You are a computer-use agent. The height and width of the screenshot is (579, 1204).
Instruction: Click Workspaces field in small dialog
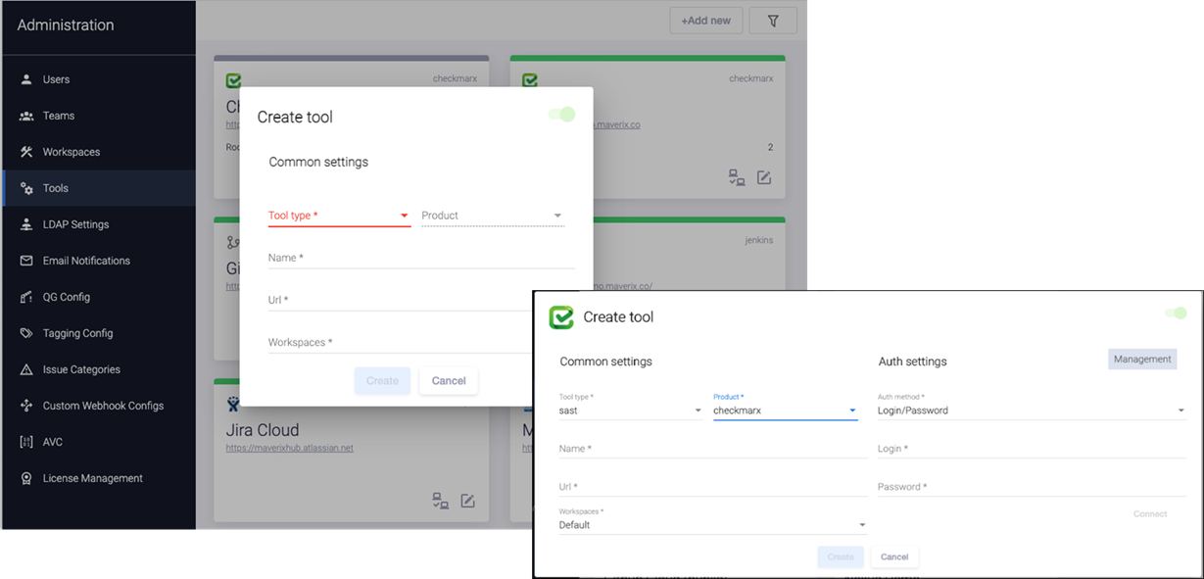click(x=400, y=342)
